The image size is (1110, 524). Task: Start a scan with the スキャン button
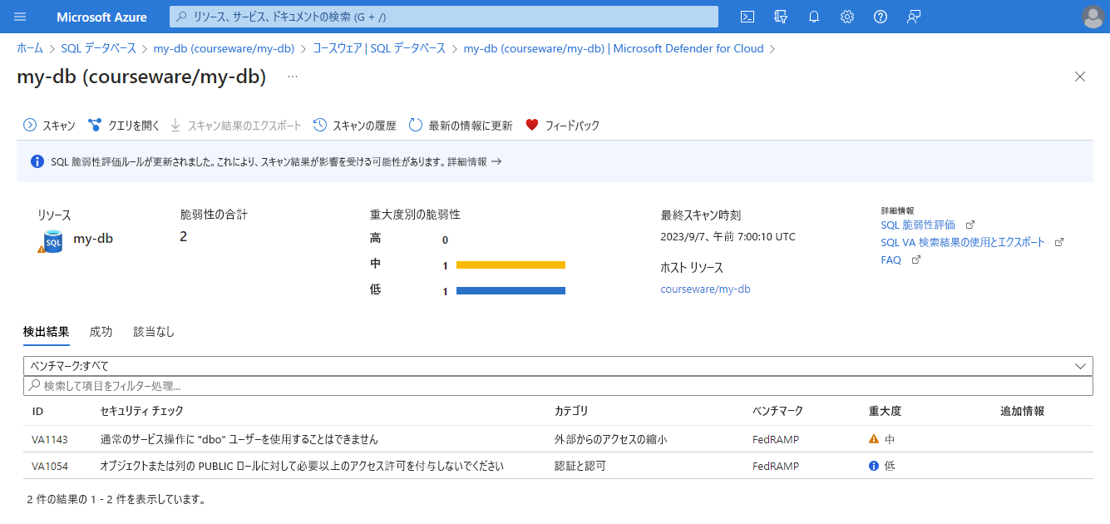[49, 126]
